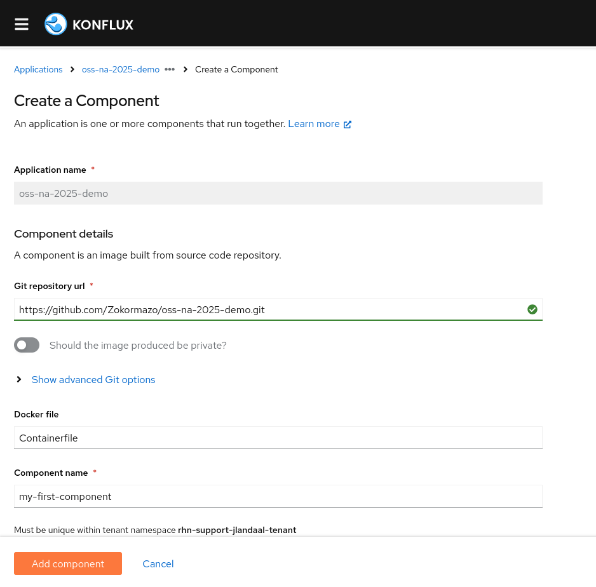Click the chevron after oss-na-2025-demo breadcrumb
Screen dimensions: 596x587
[185, 70]
